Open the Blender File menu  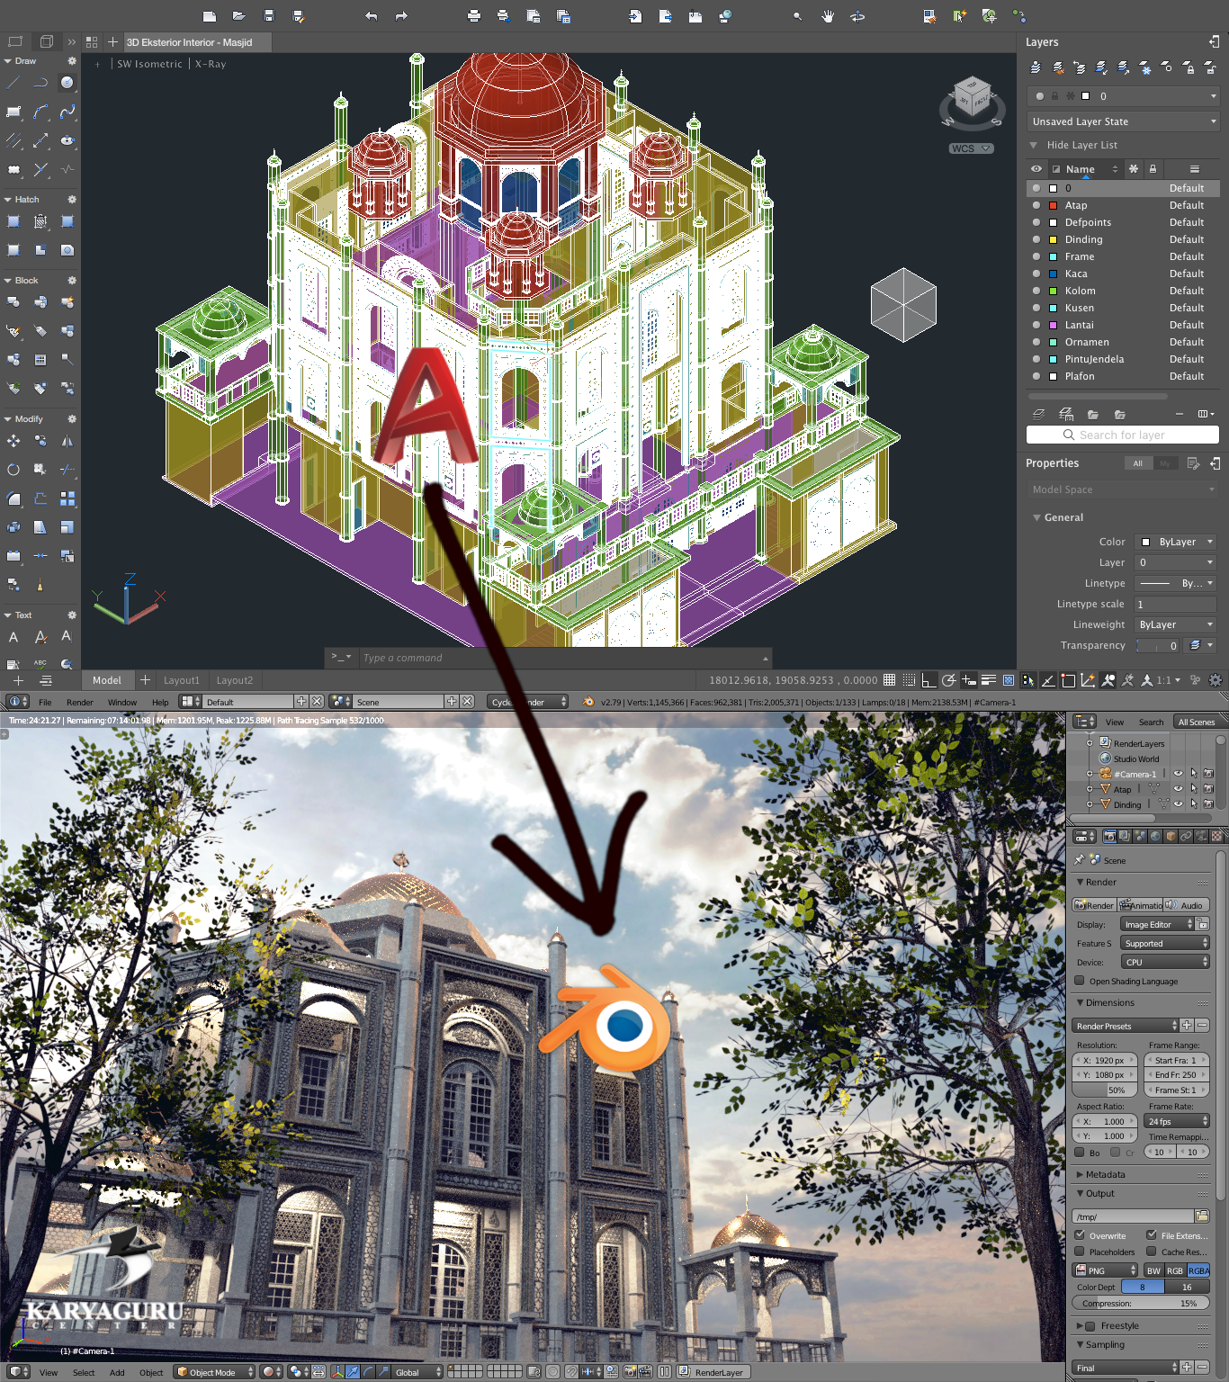[45, 702]
